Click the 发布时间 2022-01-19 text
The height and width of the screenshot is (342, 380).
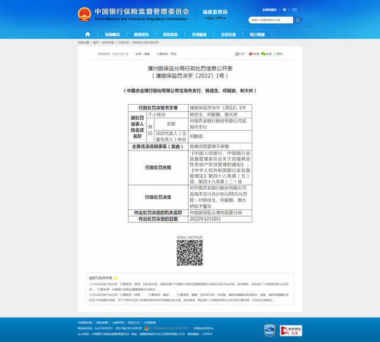(113, 54)
